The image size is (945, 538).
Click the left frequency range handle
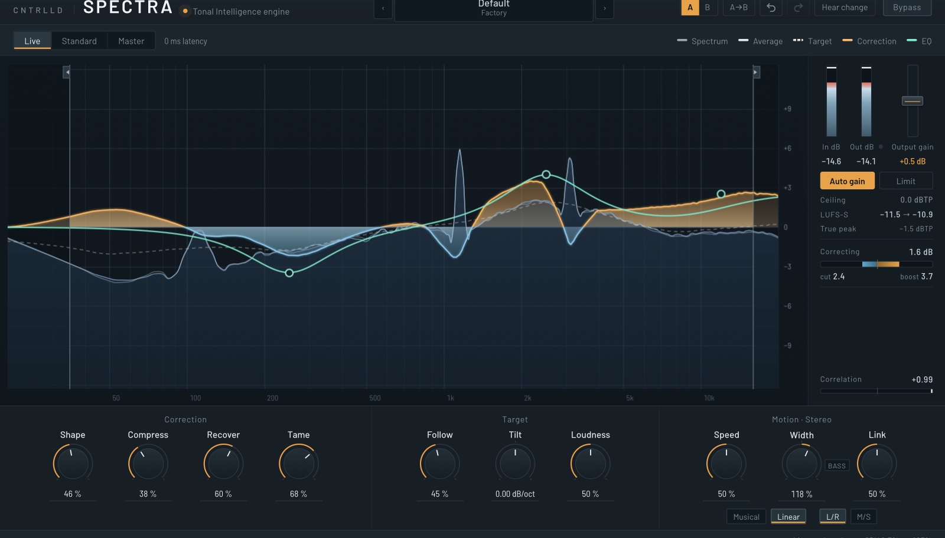point(67,72)
